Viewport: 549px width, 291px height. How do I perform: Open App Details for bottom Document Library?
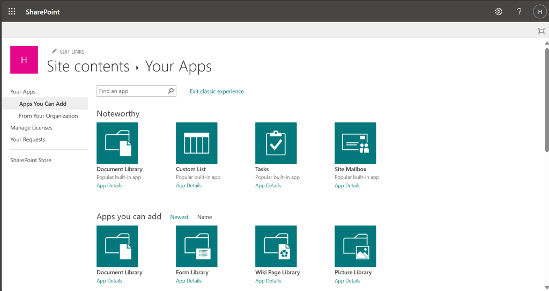click(109, 281)
